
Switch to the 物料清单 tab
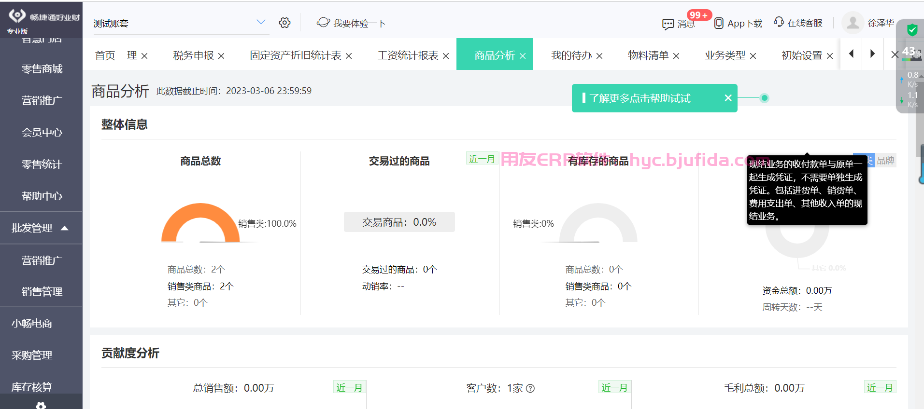tap(648, 55)
